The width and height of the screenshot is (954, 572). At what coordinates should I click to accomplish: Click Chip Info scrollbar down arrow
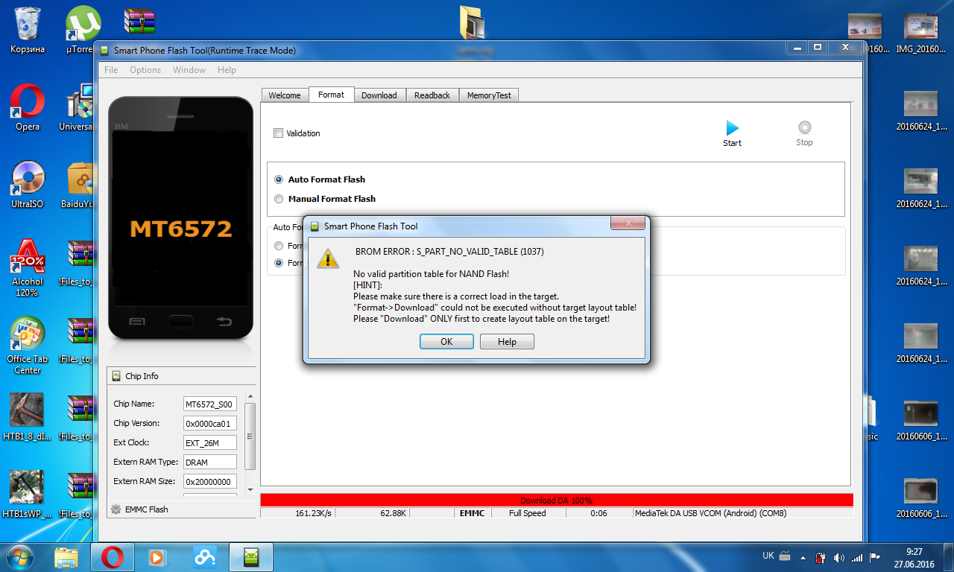250,490
